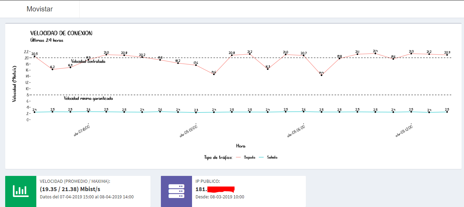The width and height of the screenshot is (464, 207).
Task: Click the Tipo de tráfico legend title
Action: pyautogui.click(x=218, y=157)
